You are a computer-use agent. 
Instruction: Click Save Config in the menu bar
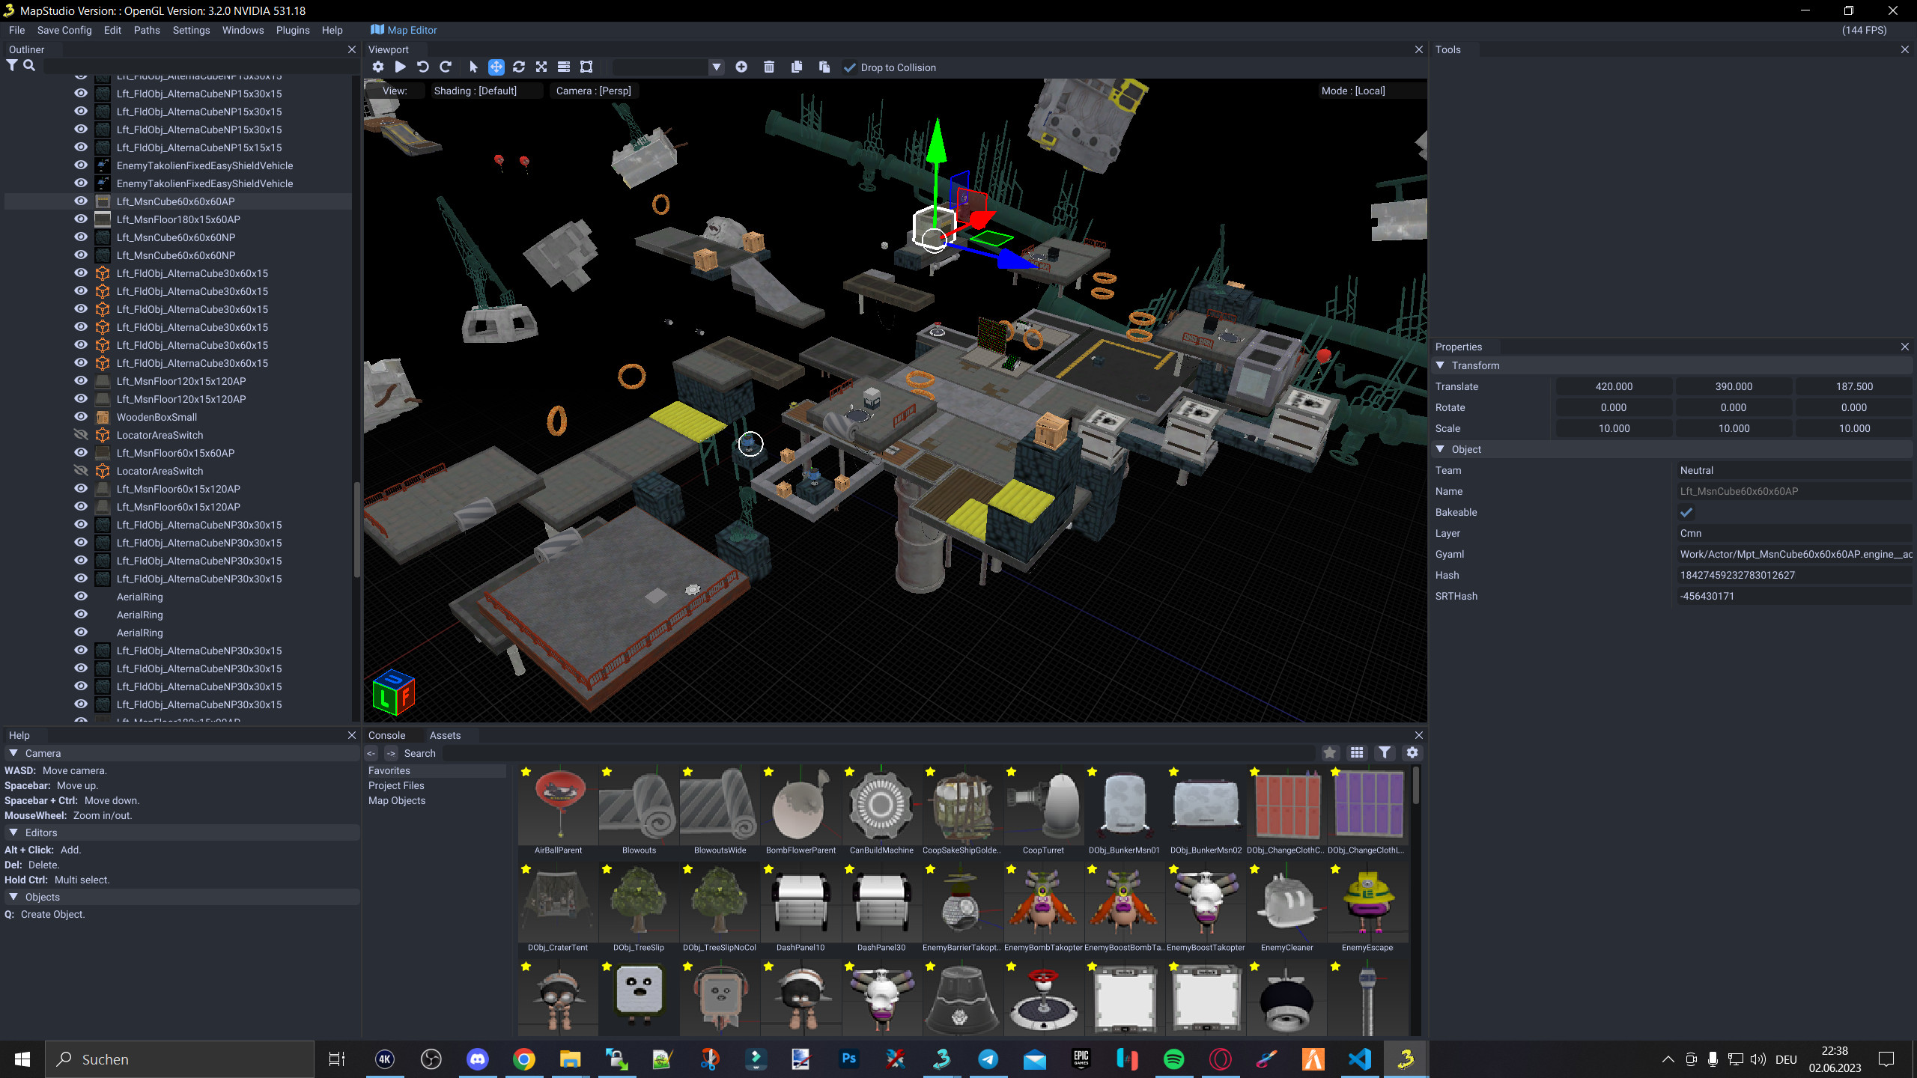[x=64, y=30]
